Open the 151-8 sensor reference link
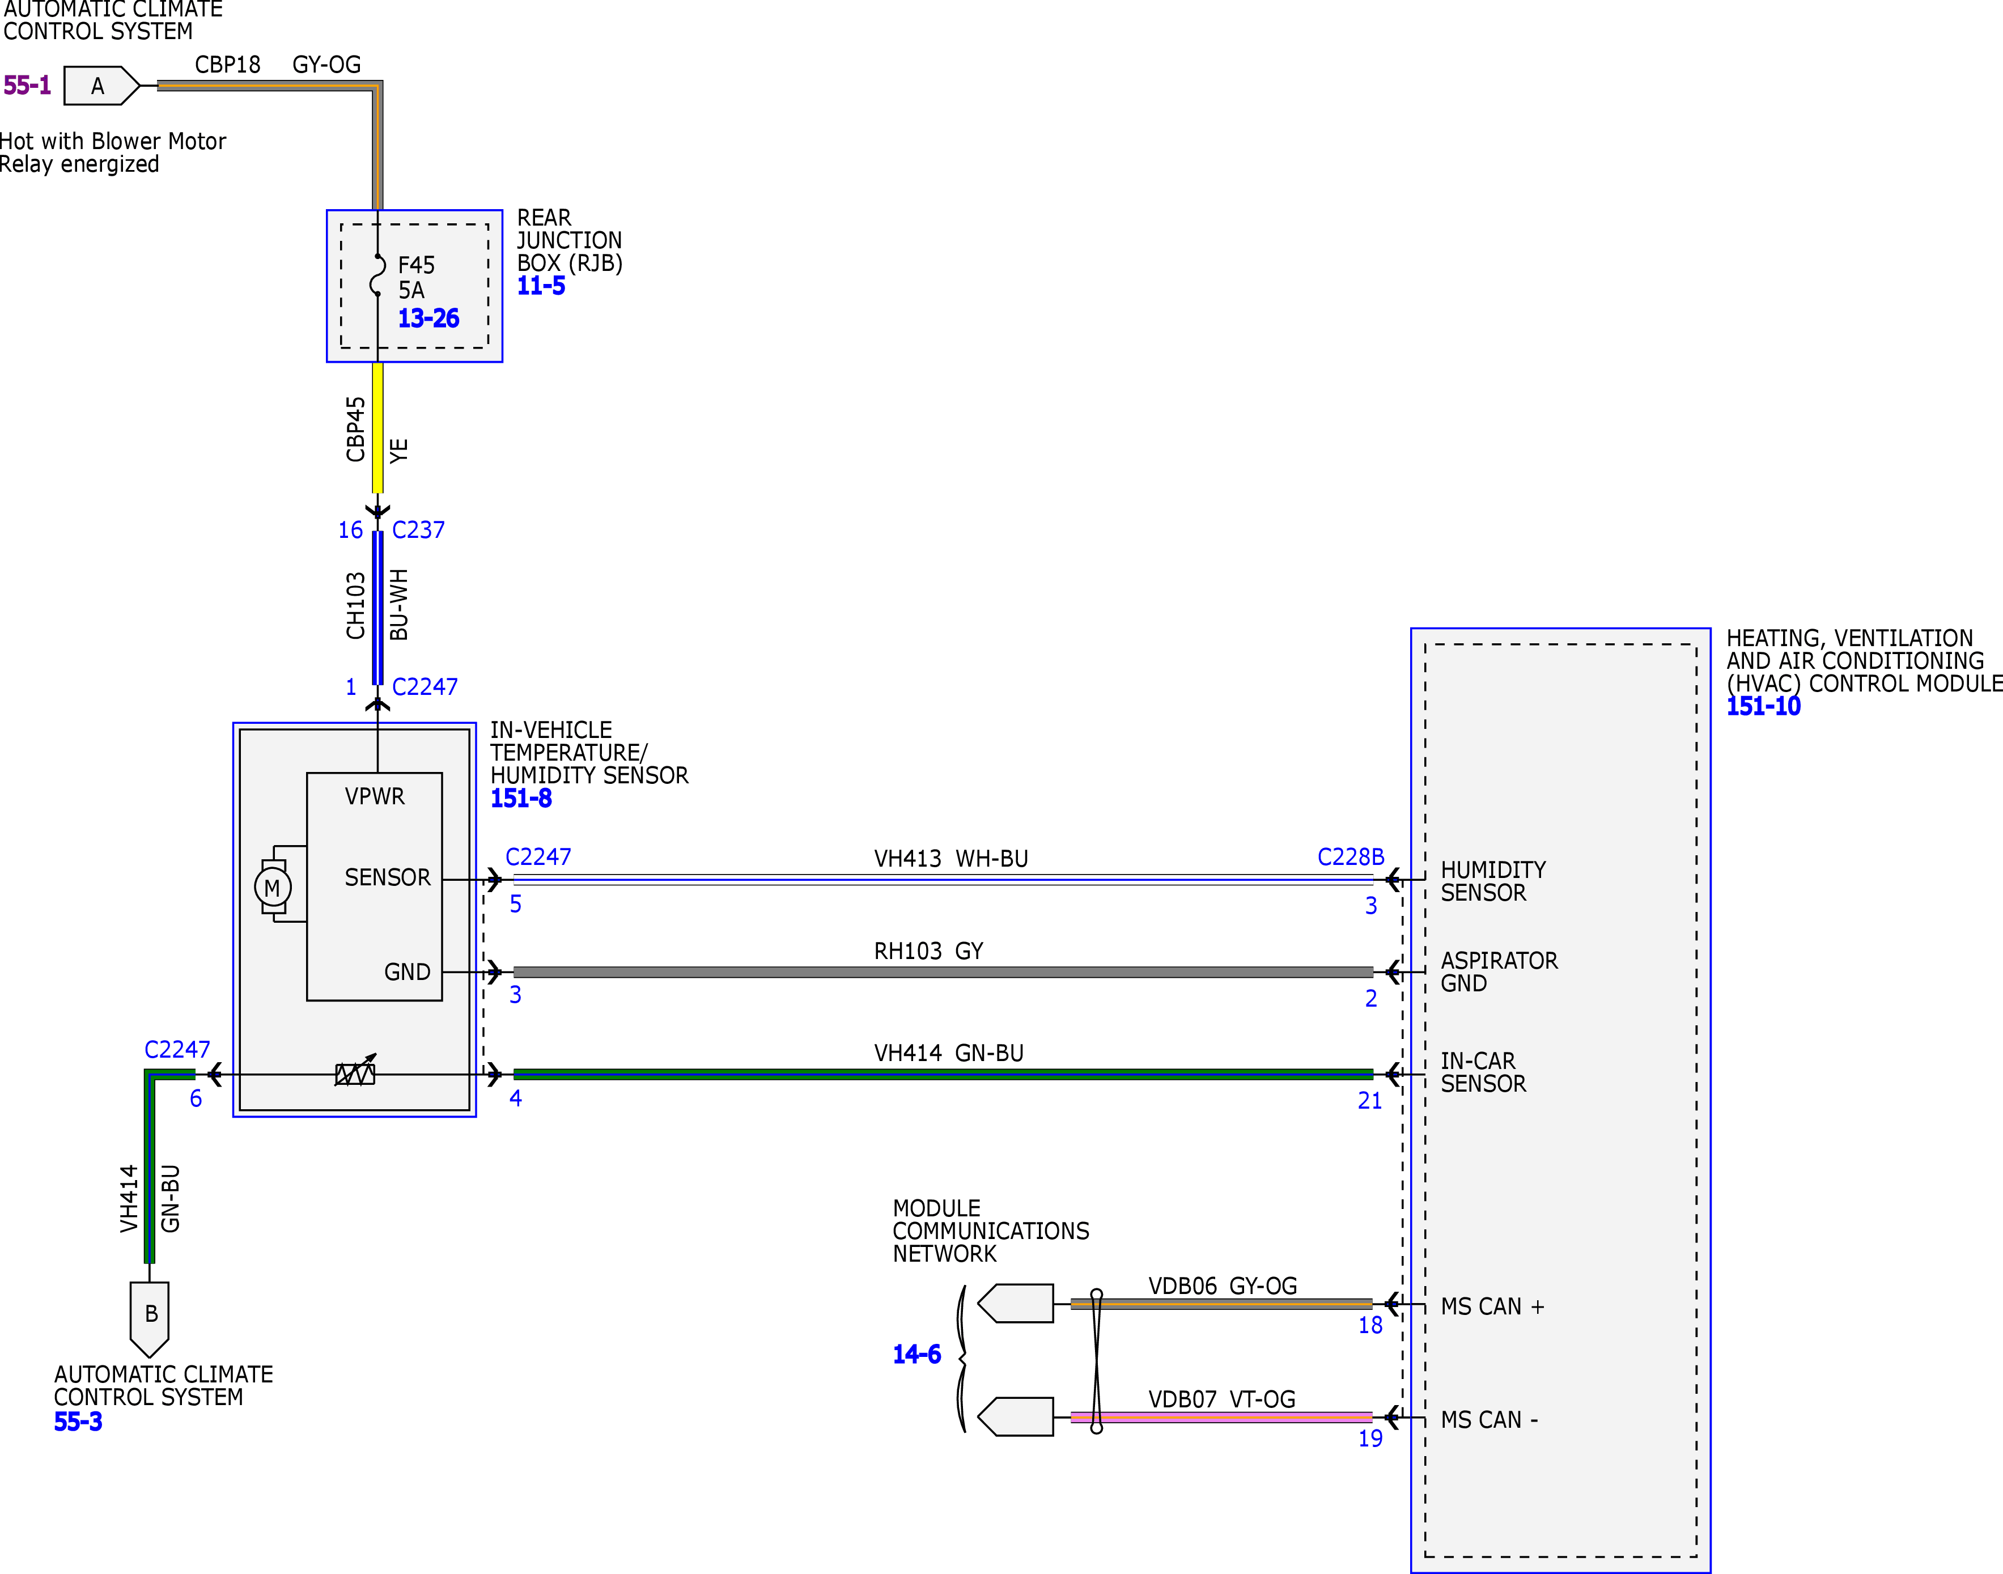The height and width of the screenshot is (1574, 2003). 520,798
